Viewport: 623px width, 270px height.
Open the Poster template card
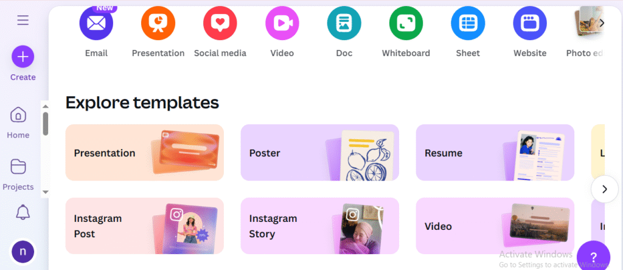[319, 153]
